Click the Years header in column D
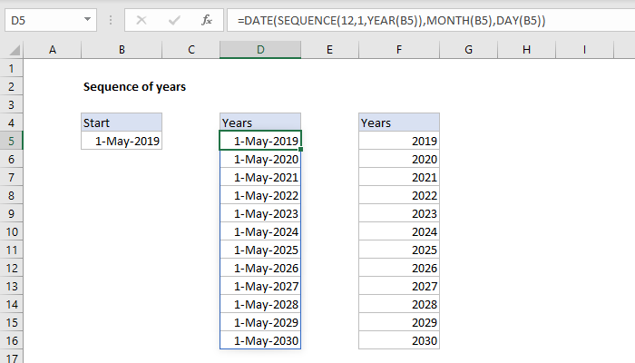This screenshot has width=635, height=363. [260, 123]
